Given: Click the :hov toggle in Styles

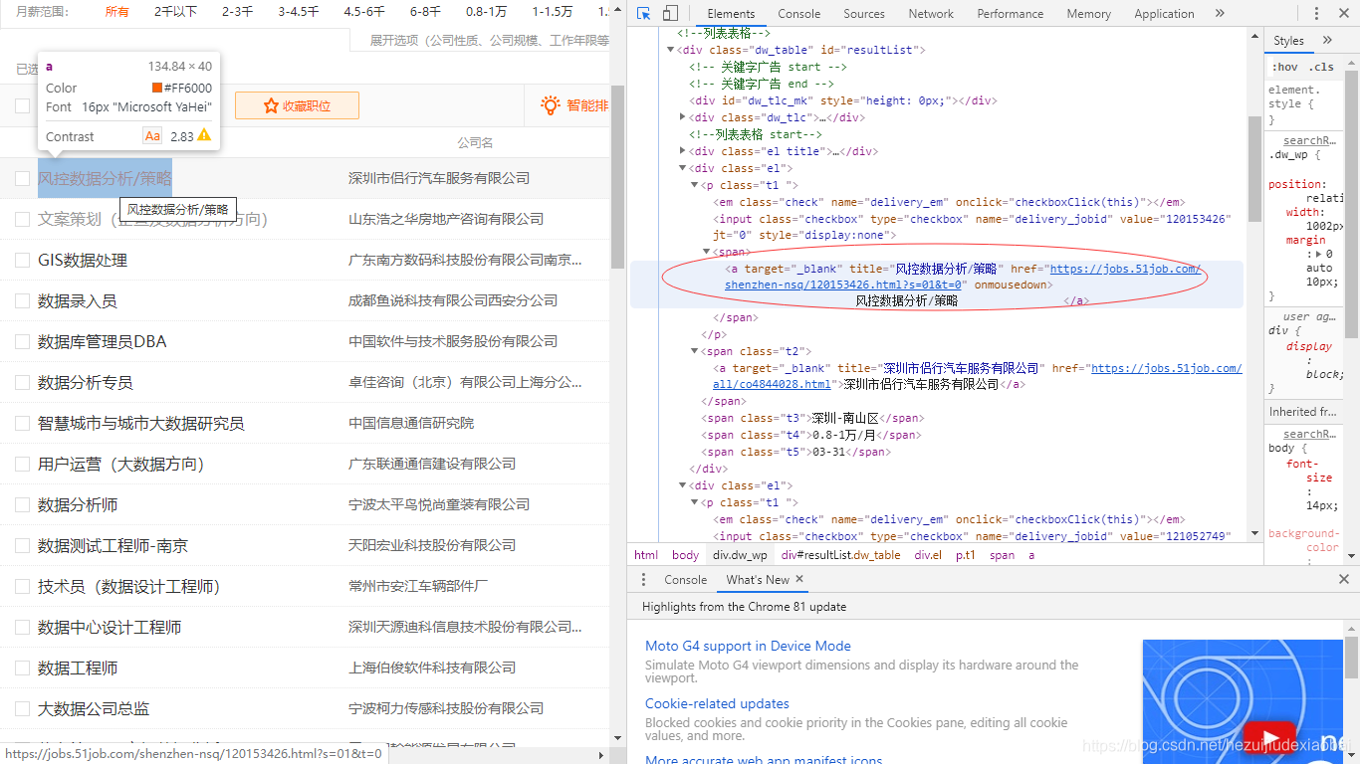Looking at the screenshot, I should coord(1284,67).
